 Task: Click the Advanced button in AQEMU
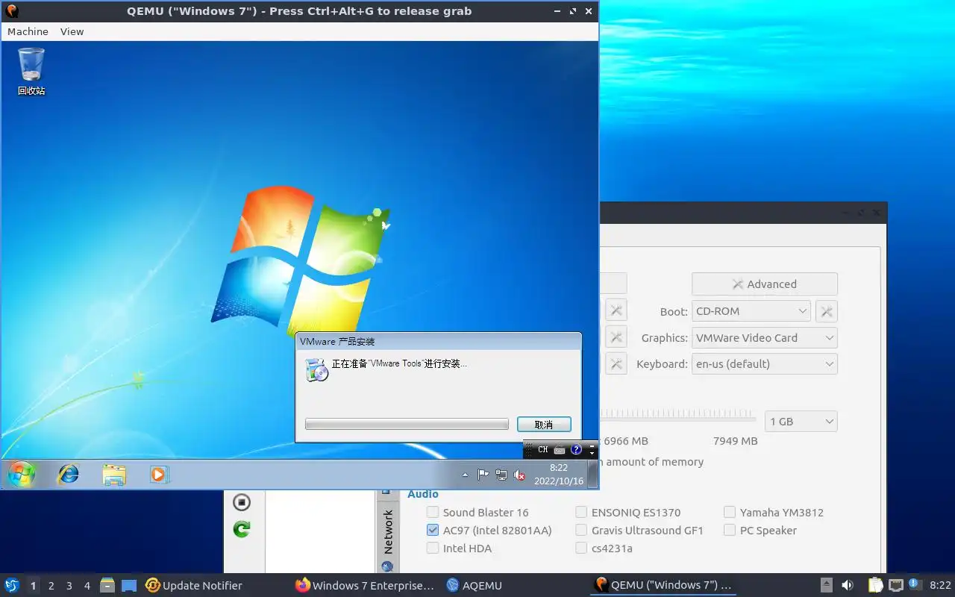tap(765, 284)
